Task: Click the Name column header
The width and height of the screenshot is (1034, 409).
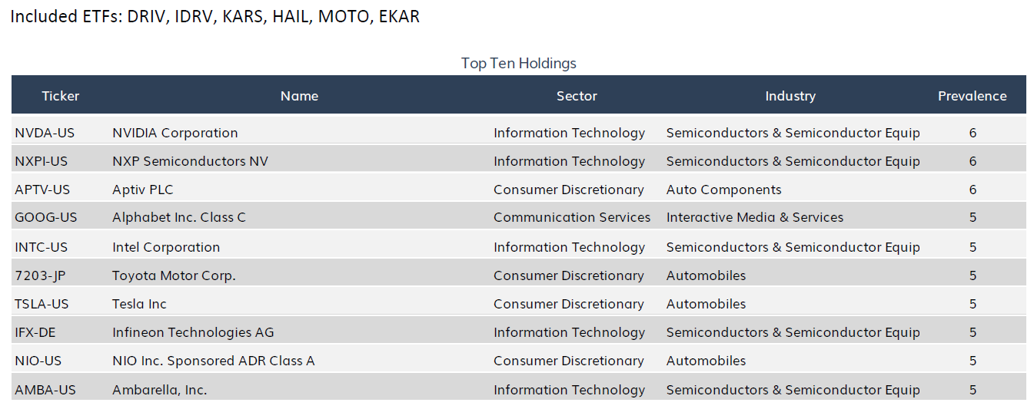Action: (x=299, y=96)
